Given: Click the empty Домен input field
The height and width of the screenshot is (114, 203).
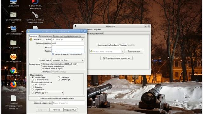Looking at the screenshot, I should (68, 47).
